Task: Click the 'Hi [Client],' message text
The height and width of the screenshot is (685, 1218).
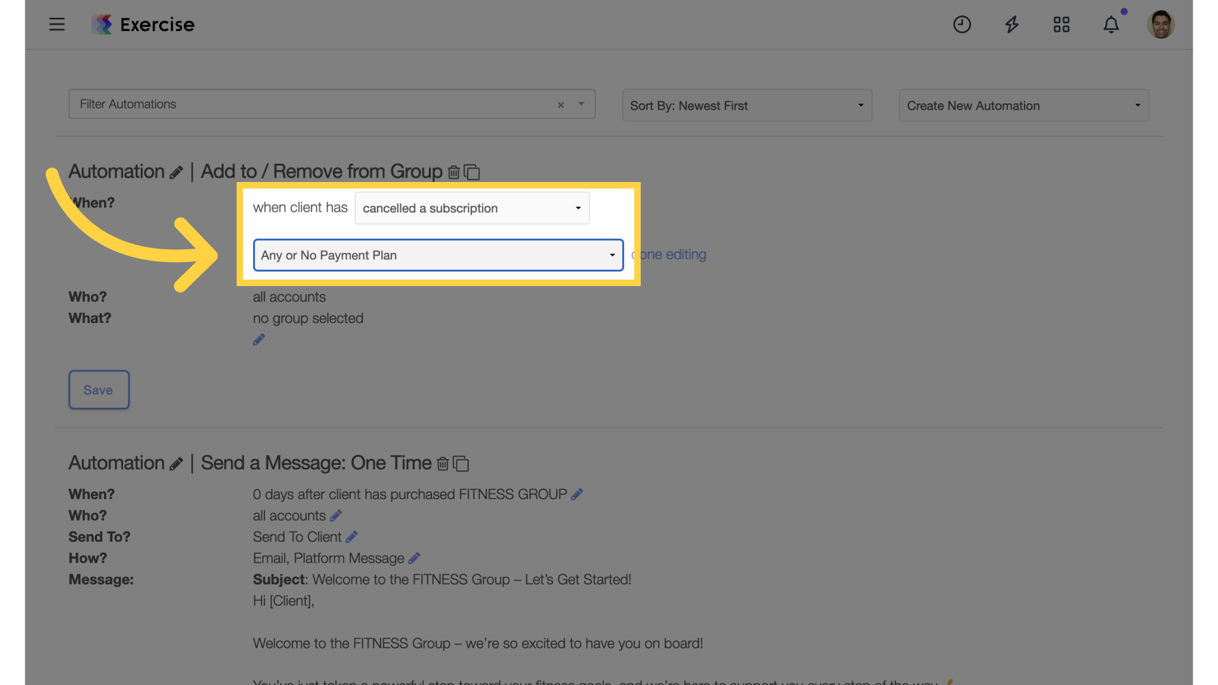Action: point(284,601)
